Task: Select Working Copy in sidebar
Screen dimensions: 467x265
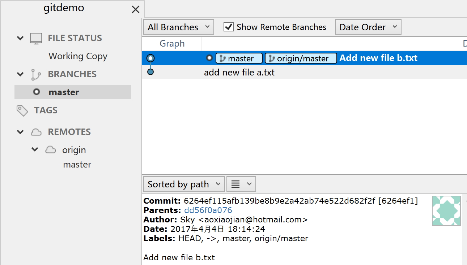Action: coord(78,56)
